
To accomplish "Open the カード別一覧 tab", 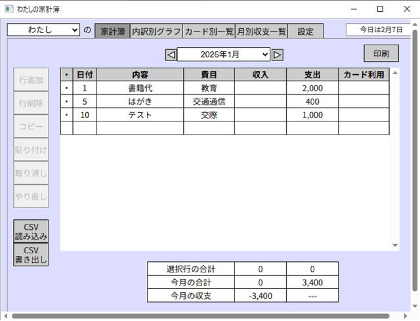I will coord(209,31).
